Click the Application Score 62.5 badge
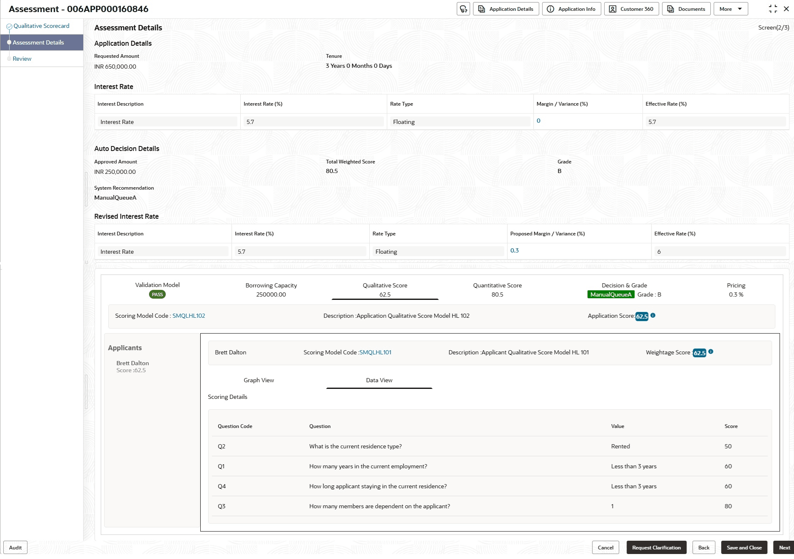 pyautogui.click(x=642, y=316)
